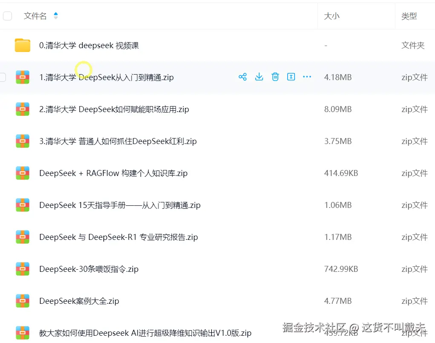
Task: Click the 4.18MB size value
Action: (338, 77)
